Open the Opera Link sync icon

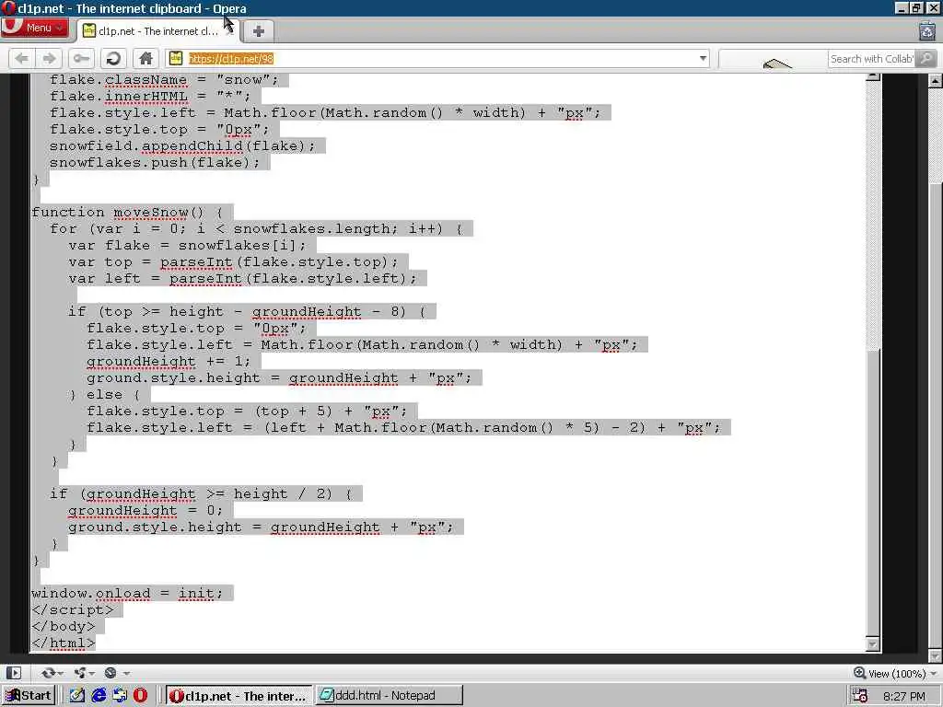(x=48, y=673)
